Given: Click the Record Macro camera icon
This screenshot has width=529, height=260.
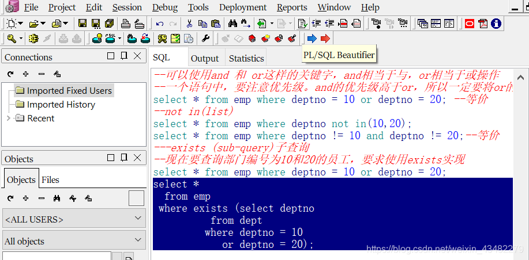Looking at the screenshot, I should coord(376,24).
